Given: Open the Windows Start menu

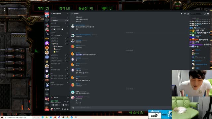Looking at the screenshot, I should coord(2,117).
